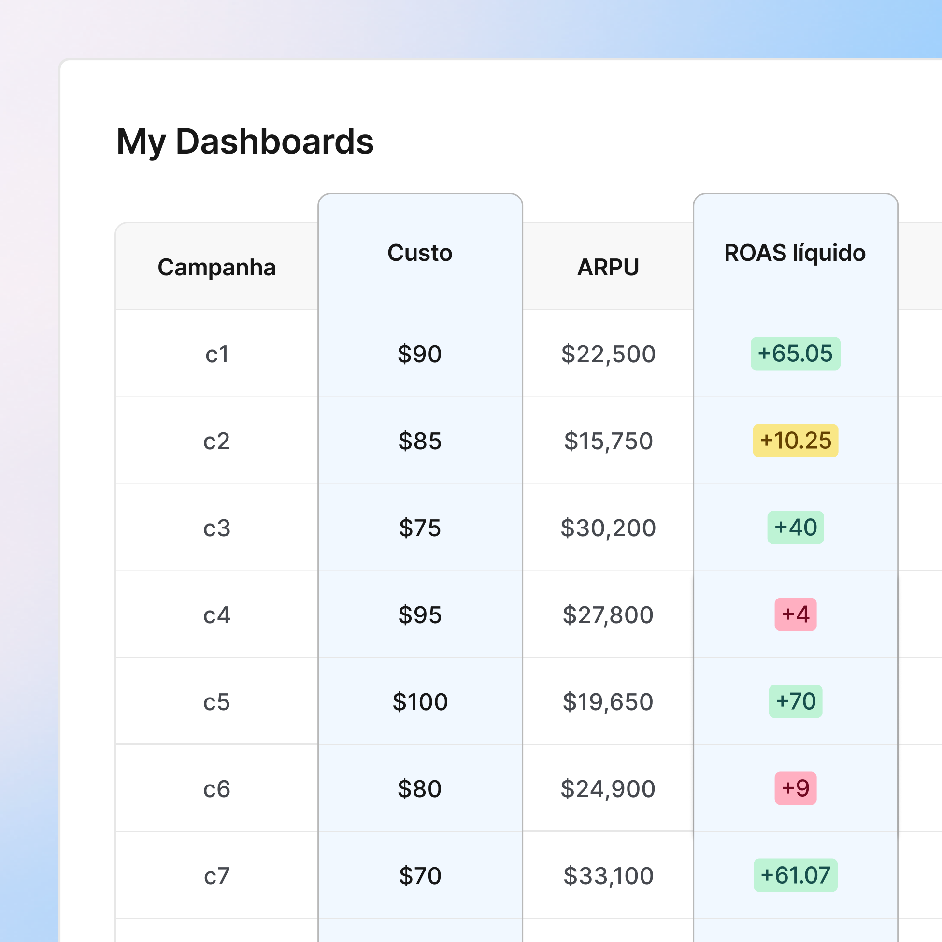Select the highlighted Custo column header
The width and height of the screenshot is (942, 942).
pyautogui.click(x=420, y=253)
